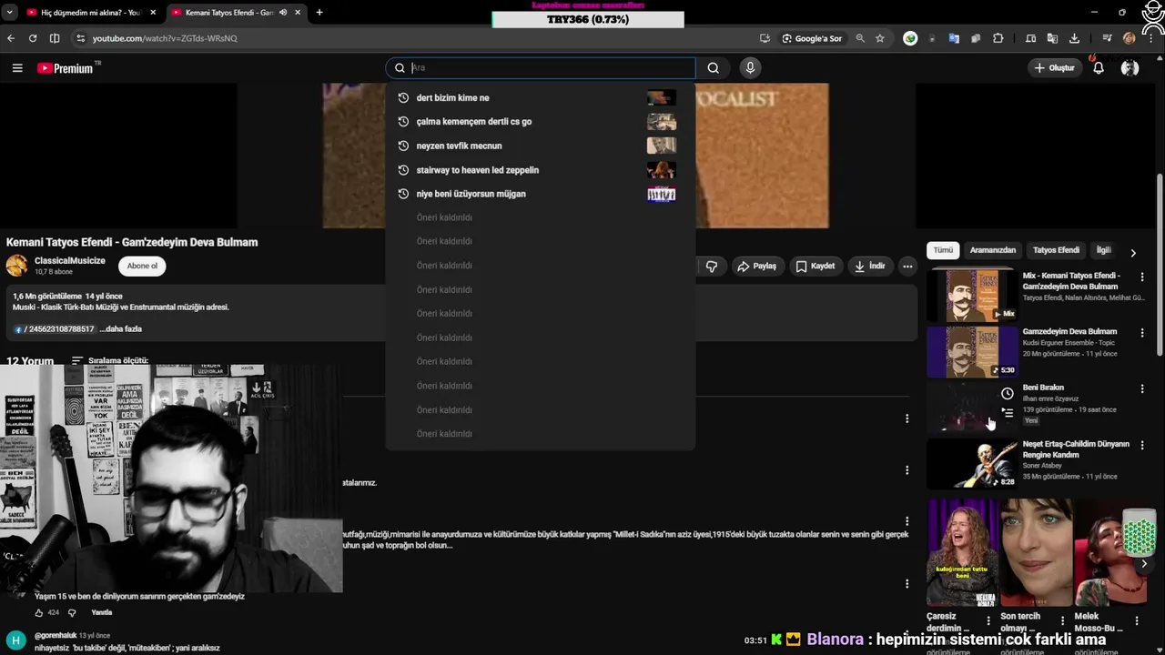Click the Oluştur create button

pyautogui.click(x=1054, y=68)
